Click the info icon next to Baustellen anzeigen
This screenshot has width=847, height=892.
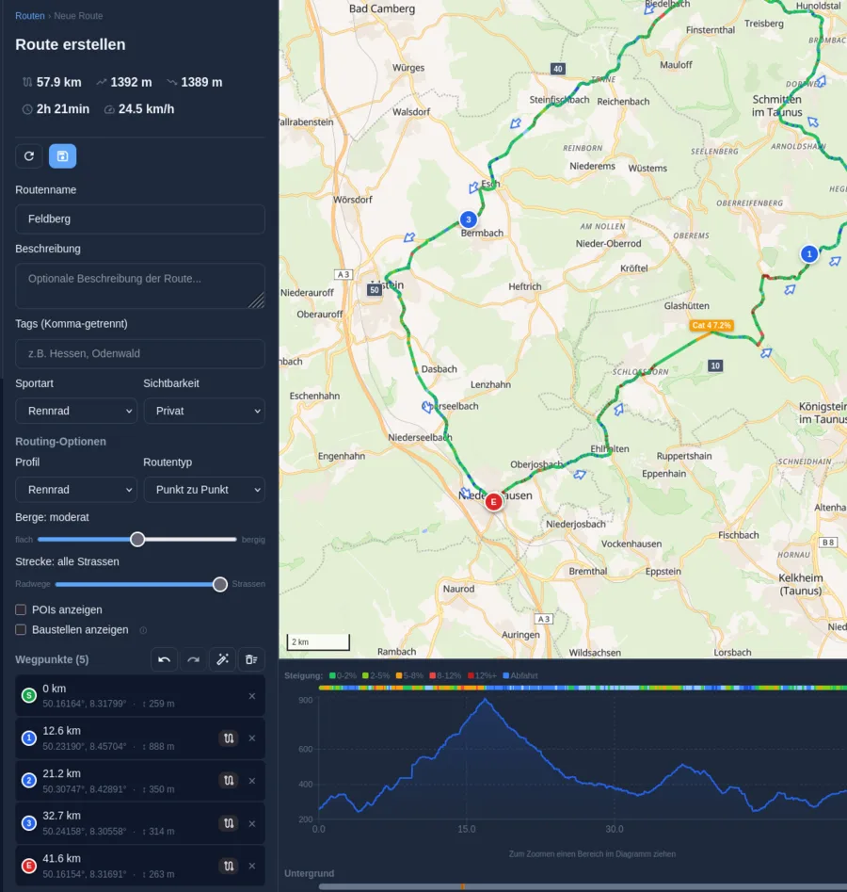click(x=143, y=630)
